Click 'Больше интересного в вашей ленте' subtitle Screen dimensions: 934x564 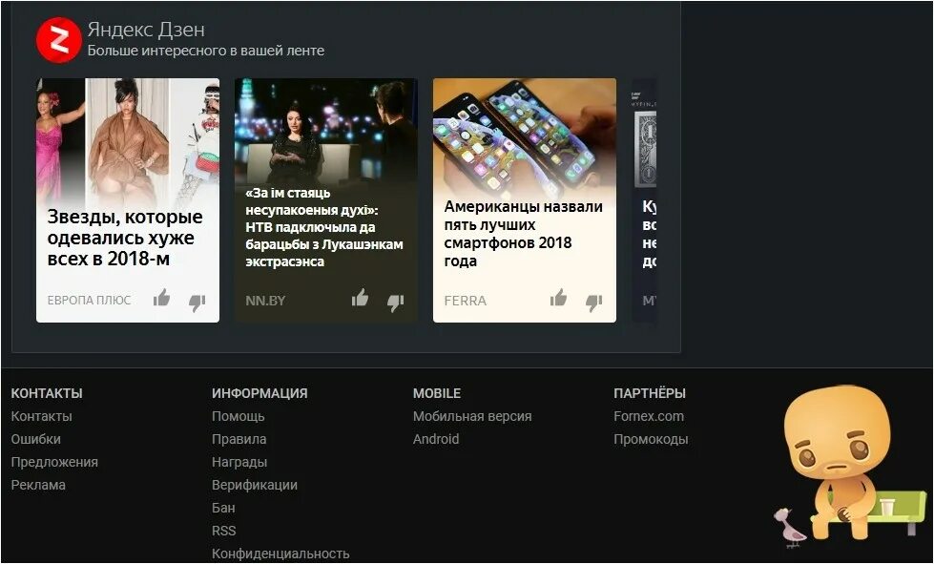[x=206, y=51]
